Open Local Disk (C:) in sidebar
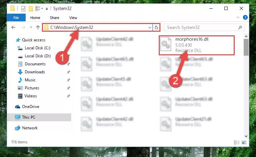Image resolution: width=256 pixels, height=157 pixels. point(38,48)
